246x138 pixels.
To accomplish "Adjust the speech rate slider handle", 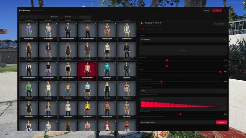I will tap(167, 60).
